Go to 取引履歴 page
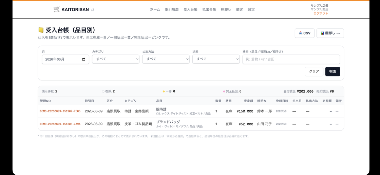This screenshot has height=175, width=380. click(172, 10)
